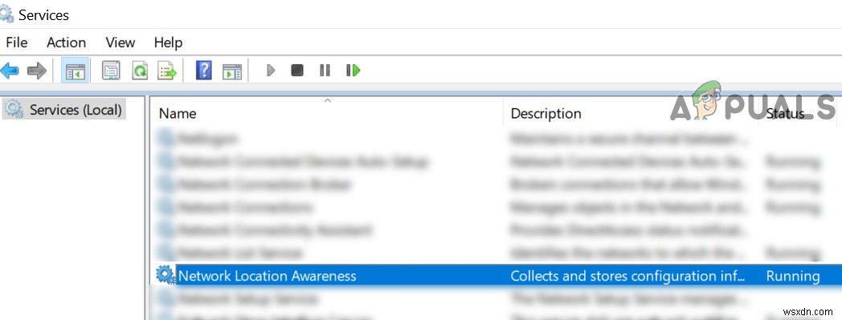The width and height of the screenshot is (842, 320).
Task: Click the Back arrow in toolbar
Action: [x=10, y=71]
